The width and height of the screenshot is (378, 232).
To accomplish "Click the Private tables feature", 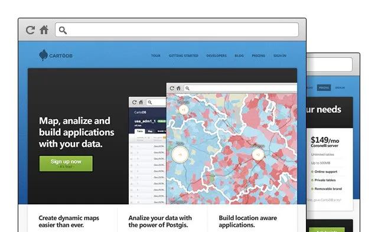I will pos(323,180).
